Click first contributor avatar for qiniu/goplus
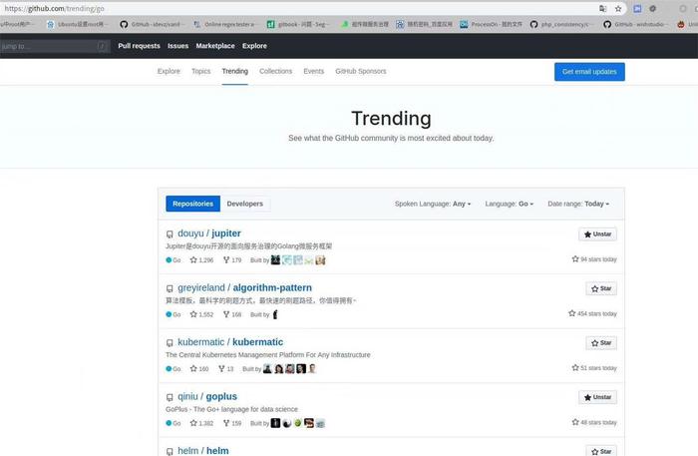 point(275,423)
